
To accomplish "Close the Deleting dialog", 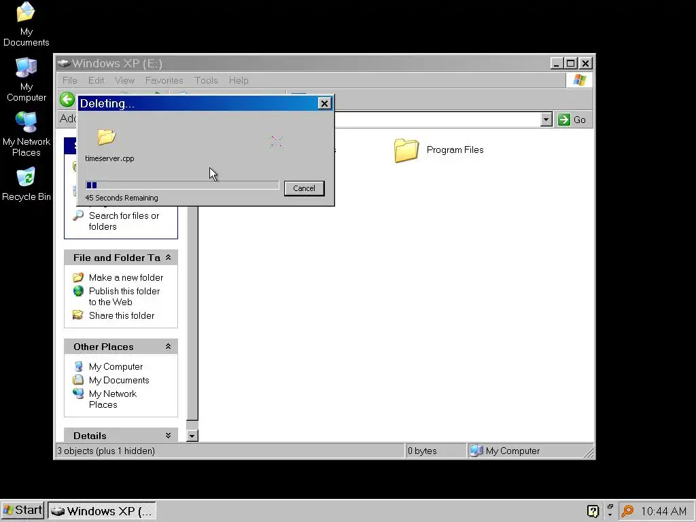I will pos(324,103).
